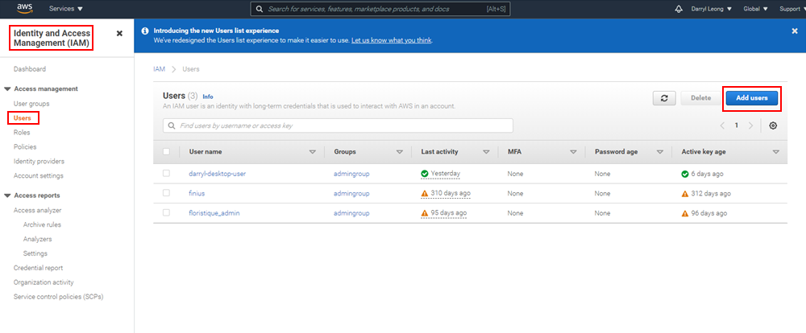Click warning icon beside 310 days ago
The height and width of the screenshot is (333, 806).
(425, 193)
